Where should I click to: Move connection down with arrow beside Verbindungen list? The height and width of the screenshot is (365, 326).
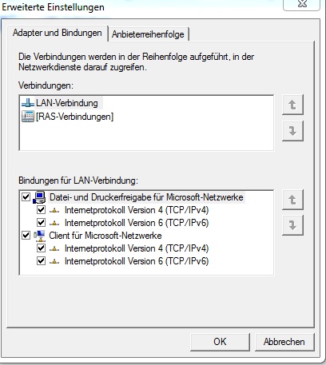292,131
